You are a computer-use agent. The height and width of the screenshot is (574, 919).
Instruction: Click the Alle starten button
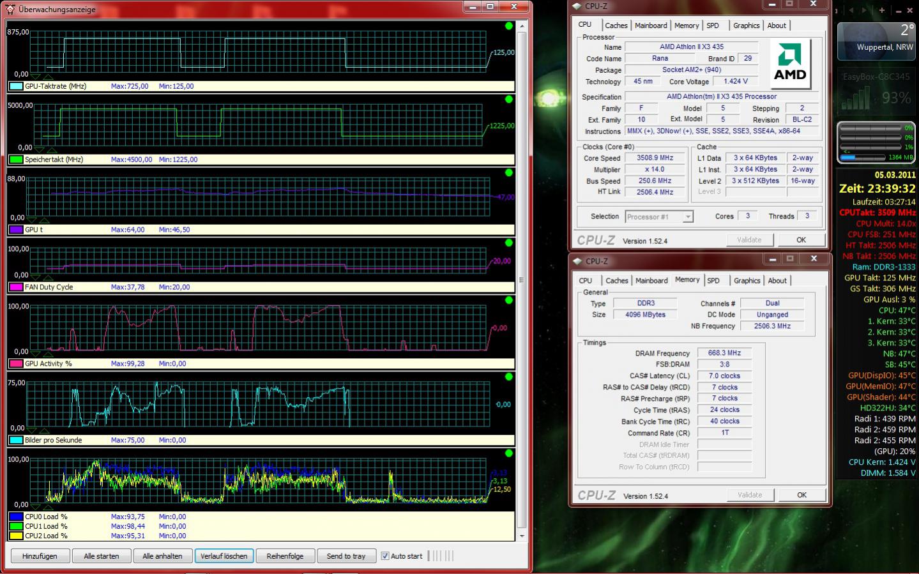coord(102,556)
